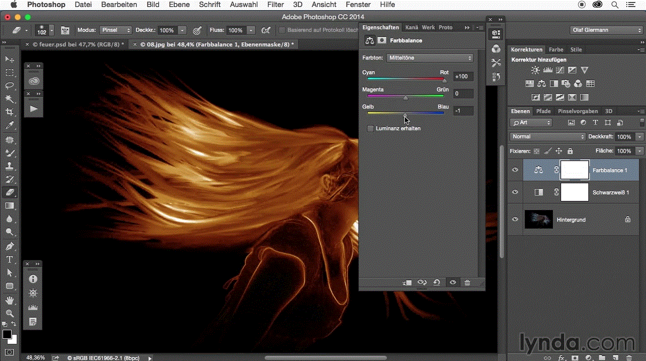Add a Channel Mixer adjustment
646x361 pixels.
578,84
